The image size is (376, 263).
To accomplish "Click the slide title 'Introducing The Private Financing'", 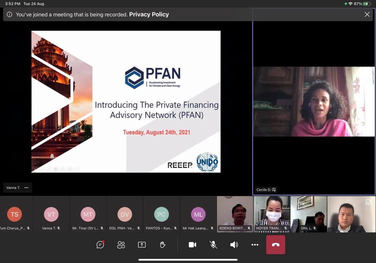I will (x=157, y=105).
